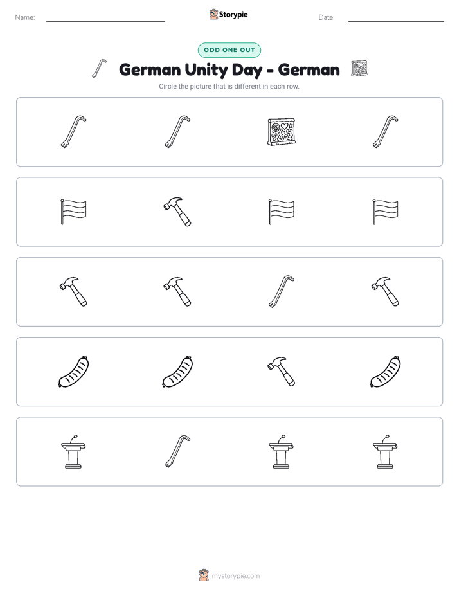Choose the hammer in the sausage row
The width and height of the screenshot is (459, 594).
point(282,372)
